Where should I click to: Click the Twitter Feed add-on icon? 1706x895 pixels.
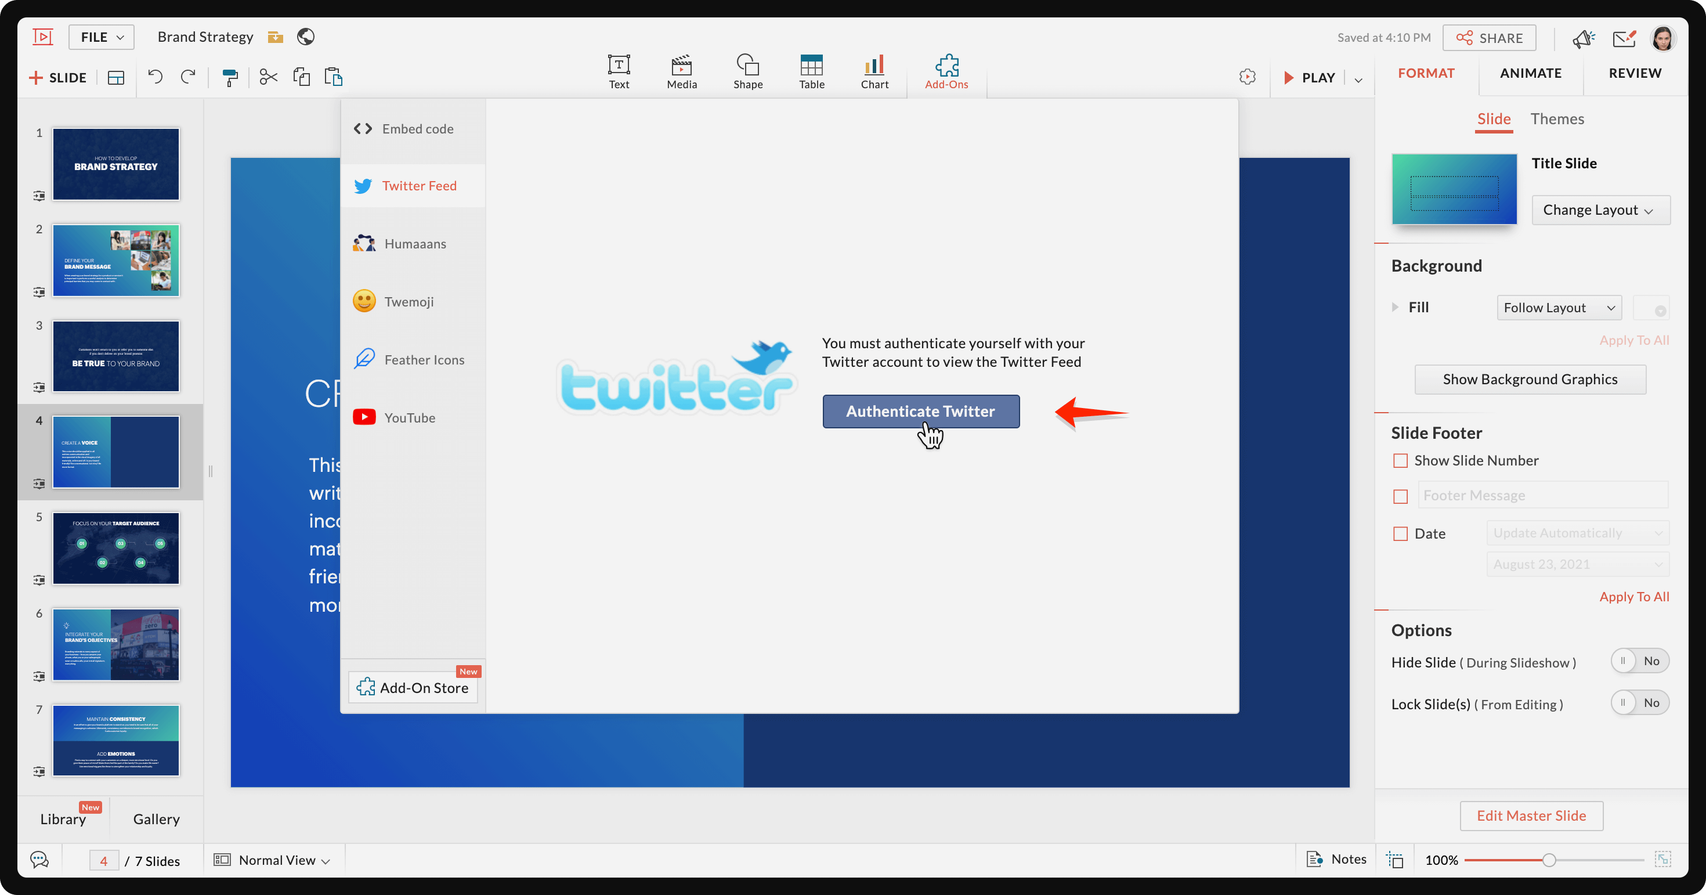coord(362,185)
